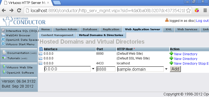This screenshot has height=97, width=209.
Task: Click the OpenLink Software globe icon
Action: tap(4, 72)
